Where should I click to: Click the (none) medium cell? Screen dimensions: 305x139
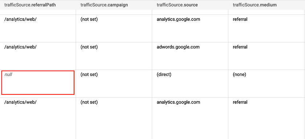pos(239,75)
